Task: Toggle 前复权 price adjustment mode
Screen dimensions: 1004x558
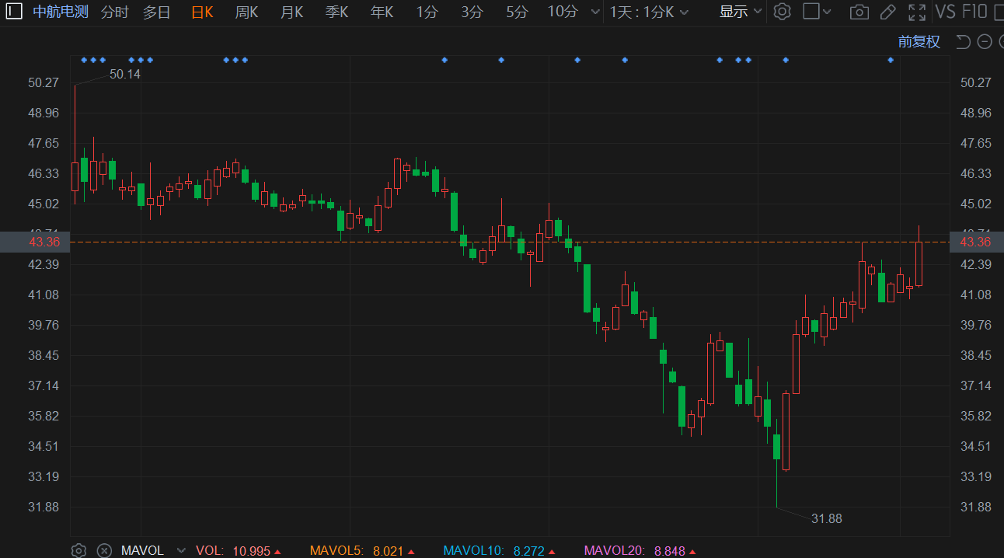Action: click(x=919, y=42)
